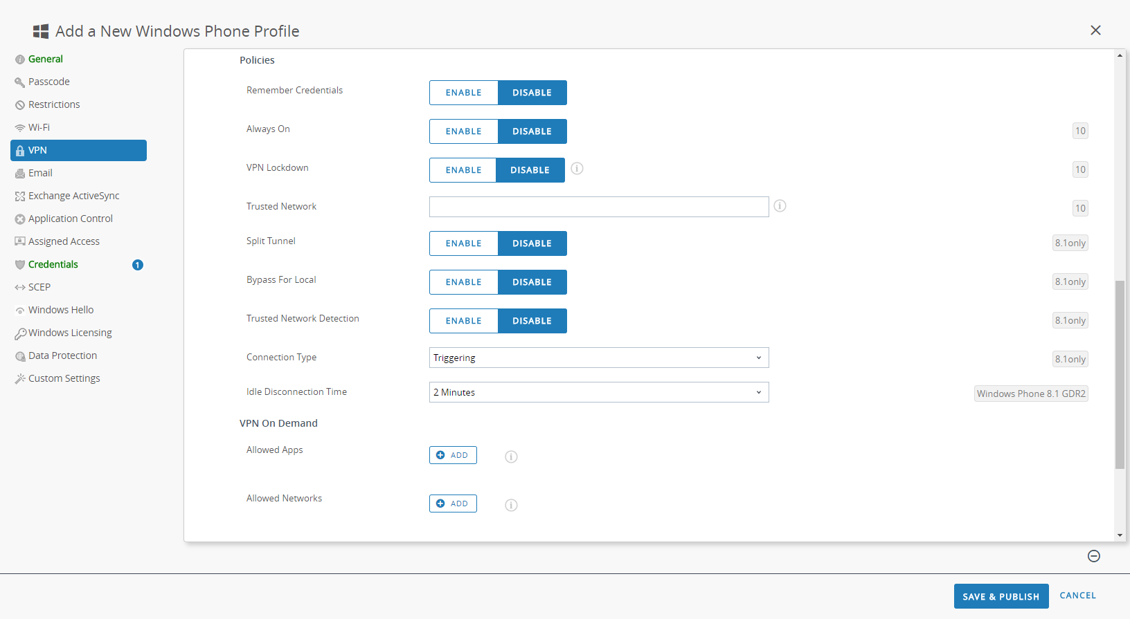Image resolution: width=1130 pixels, height=619 pixels.
Task: Click the vertical scrollbar thumb
Action: pyautogui.click(x=1120, y=373)
